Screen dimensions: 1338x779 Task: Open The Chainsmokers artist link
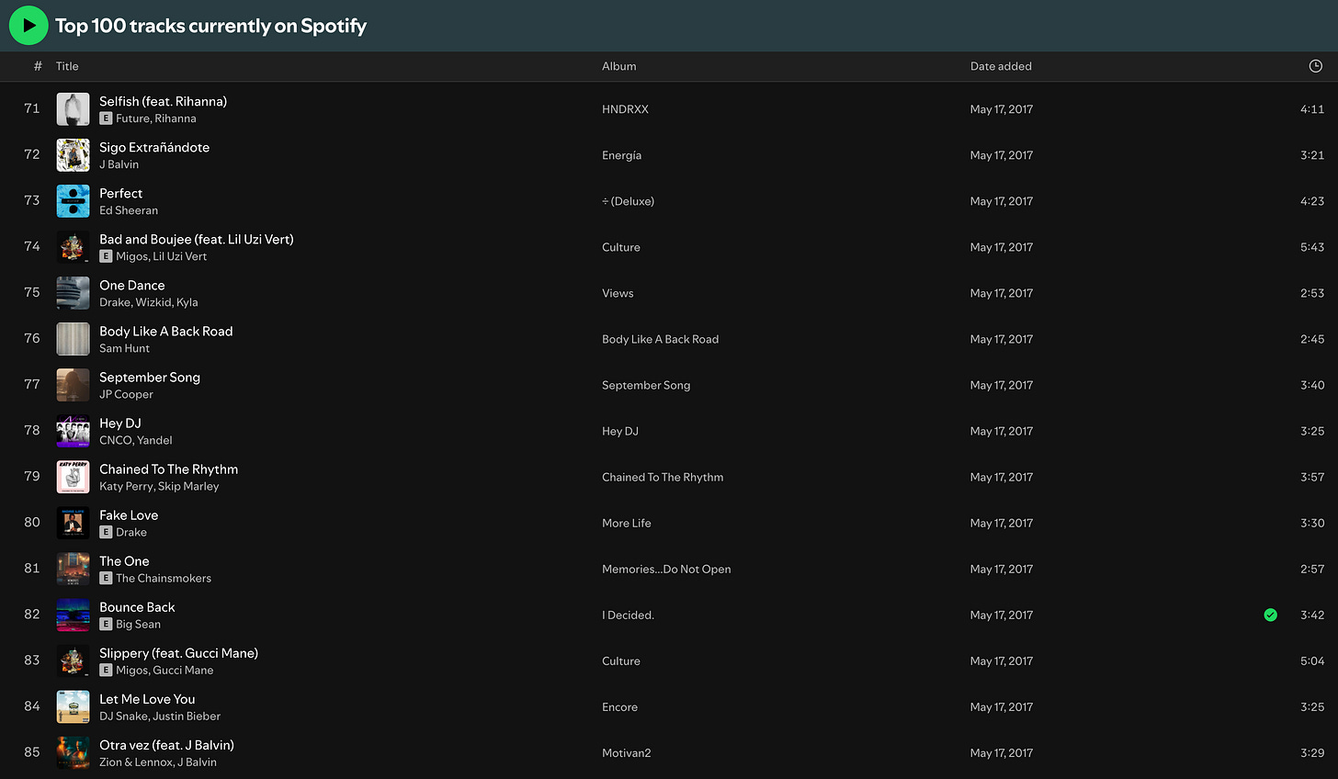[x=163, y=578]
